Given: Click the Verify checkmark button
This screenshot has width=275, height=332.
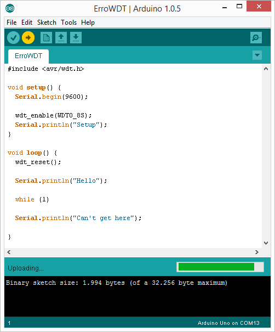Looking at the screenshot, I should [x=13, y=38].
